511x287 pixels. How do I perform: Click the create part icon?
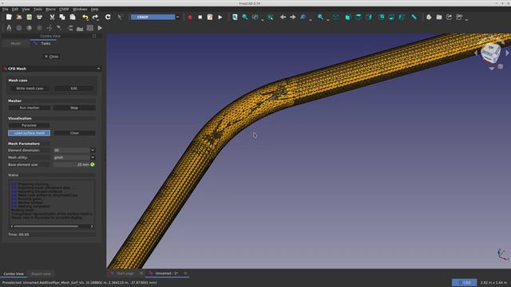(x=429, y=17)
